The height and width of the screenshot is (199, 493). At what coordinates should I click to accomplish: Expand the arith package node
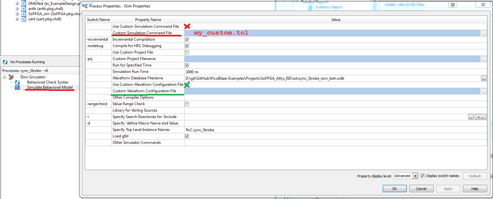[17, 9]
